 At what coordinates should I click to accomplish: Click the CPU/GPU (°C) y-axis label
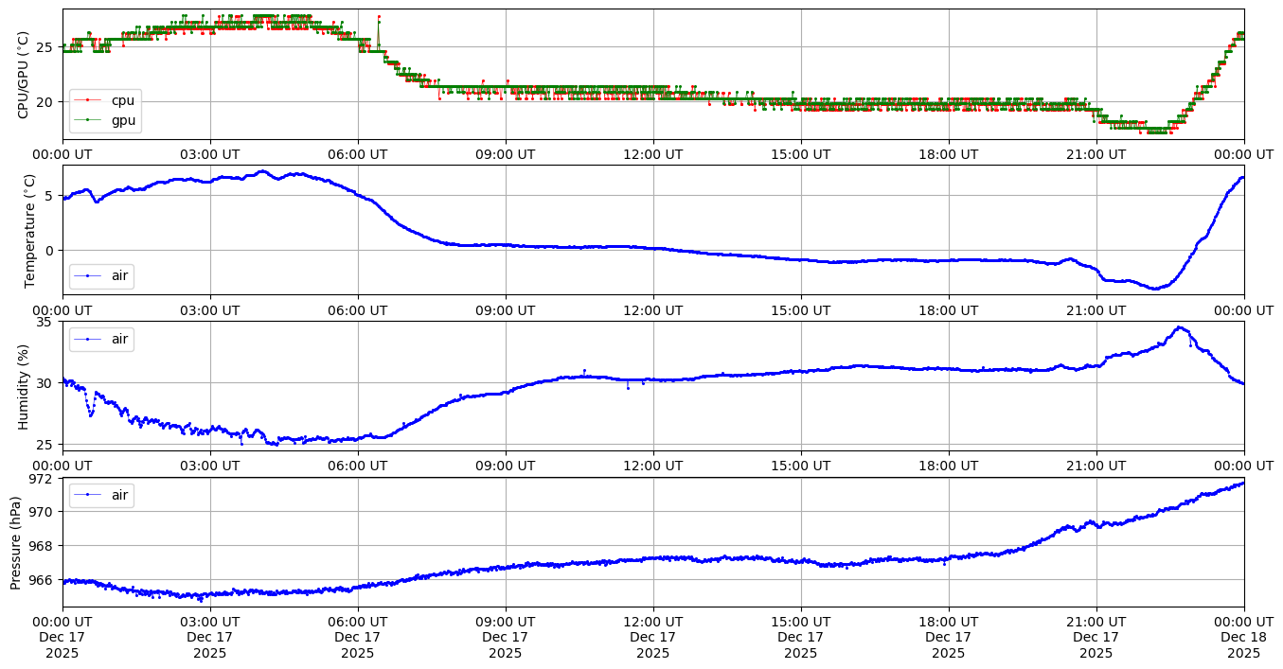25,75
